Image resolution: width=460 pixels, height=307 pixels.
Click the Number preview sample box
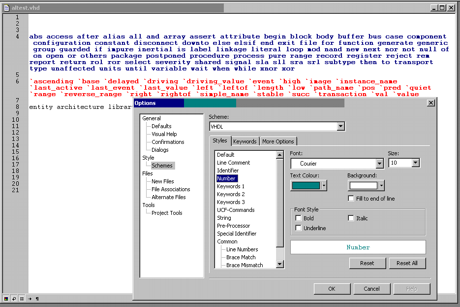358,247
